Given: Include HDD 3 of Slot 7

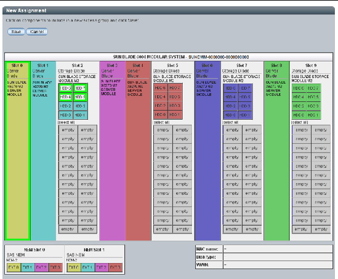Looking at the screenshot, I should 245,106.
